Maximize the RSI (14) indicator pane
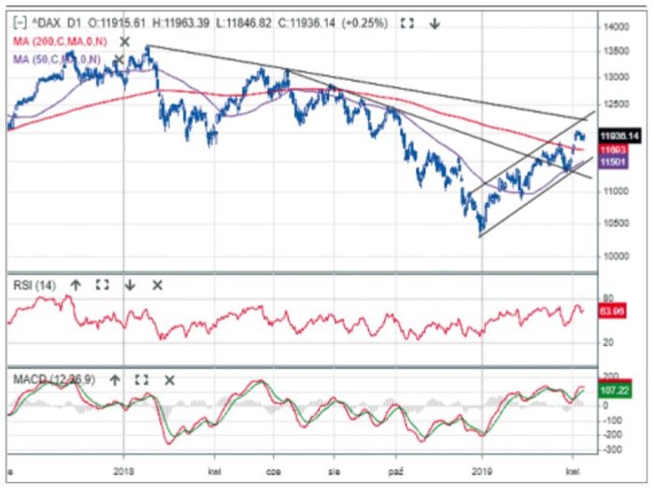Screen dimensions: 653x495 [102, 285]
